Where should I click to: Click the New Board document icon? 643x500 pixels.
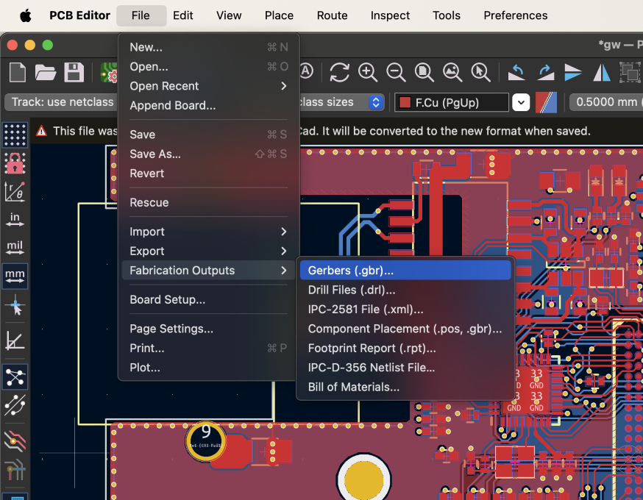[17, 73]
